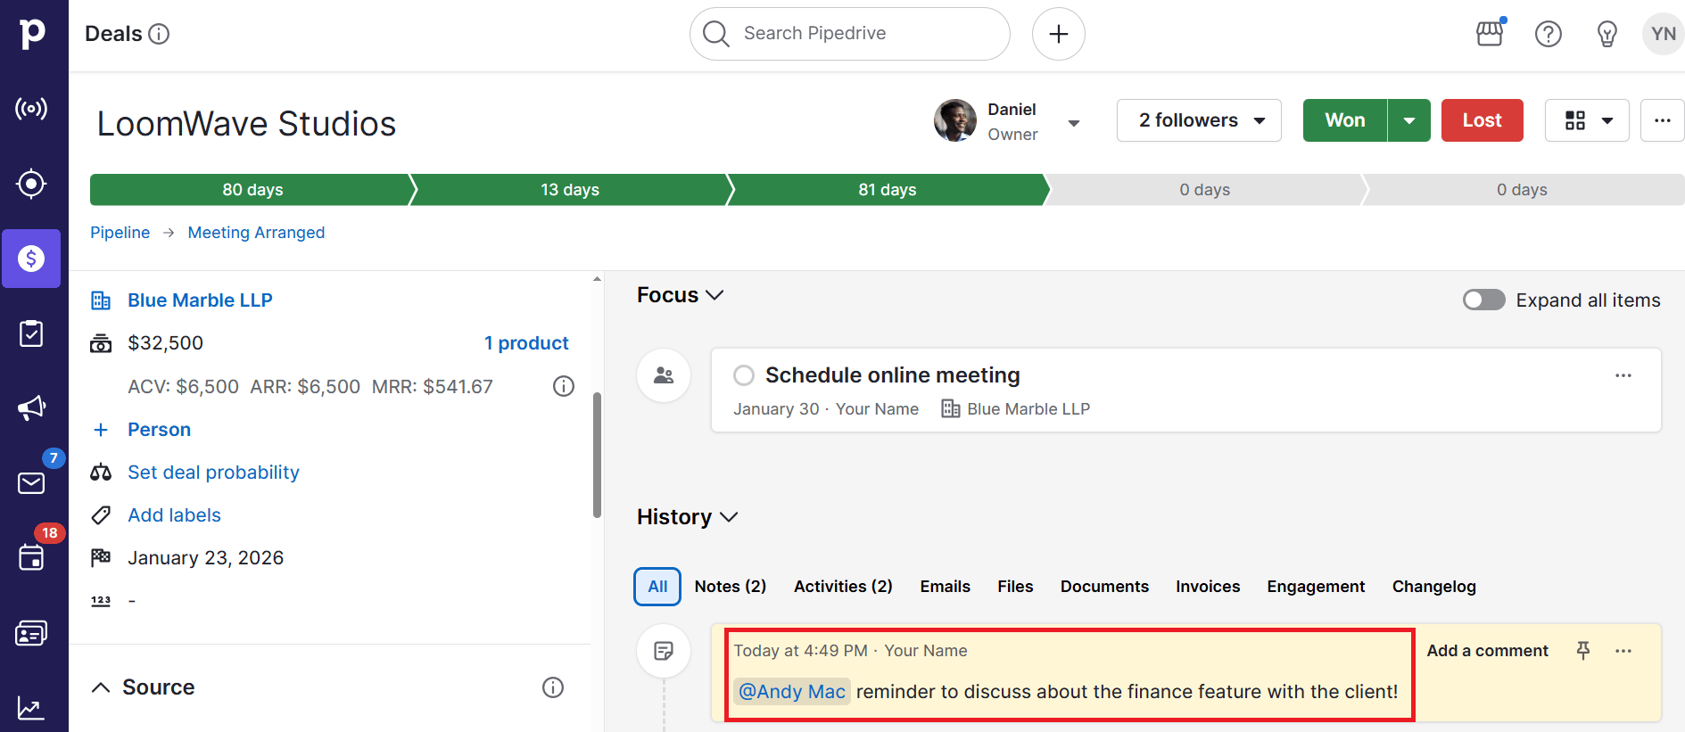This screenshot has height=732, width=1685.
Task: Select the 81 days pipeline stage
Action: 888,190
